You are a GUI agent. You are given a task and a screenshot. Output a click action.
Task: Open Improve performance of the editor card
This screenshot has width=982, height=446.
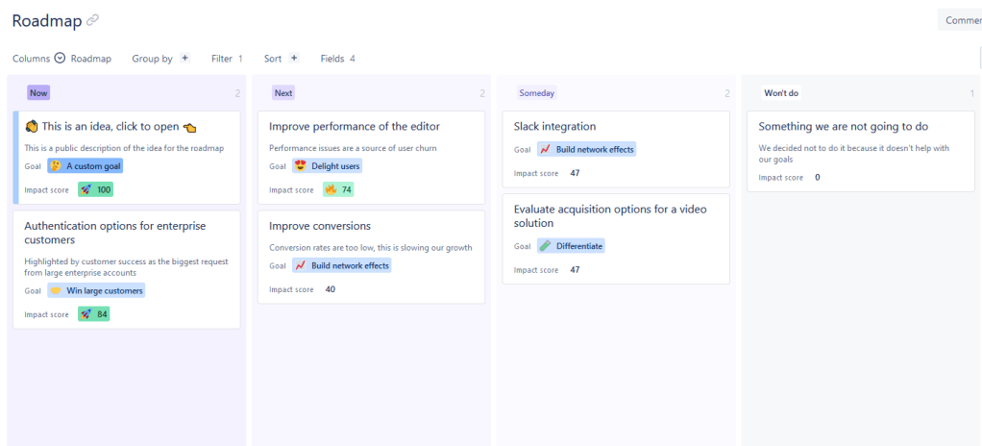(355, 126)
